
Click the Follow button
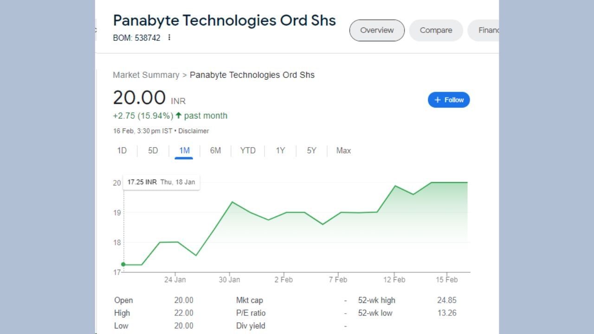coord(449,99)
